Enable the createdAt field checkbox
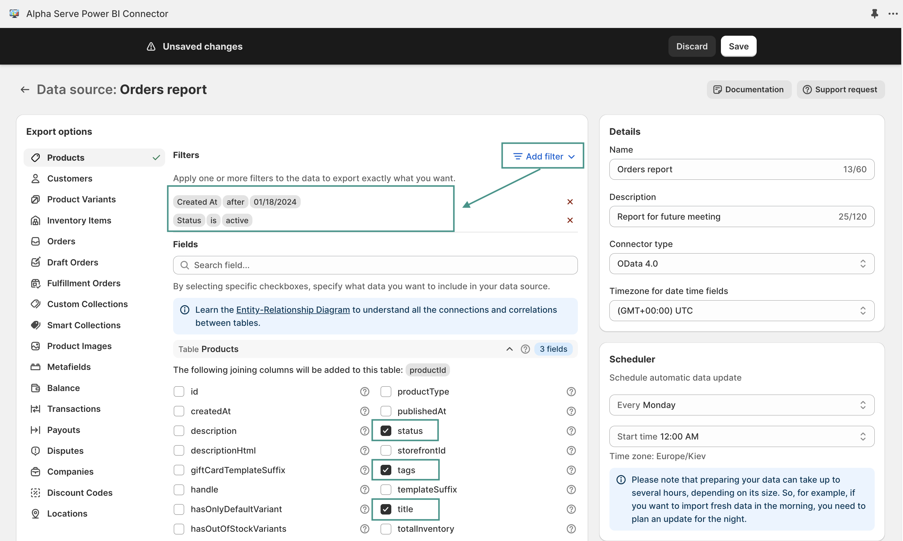 (x=179, y=411)
